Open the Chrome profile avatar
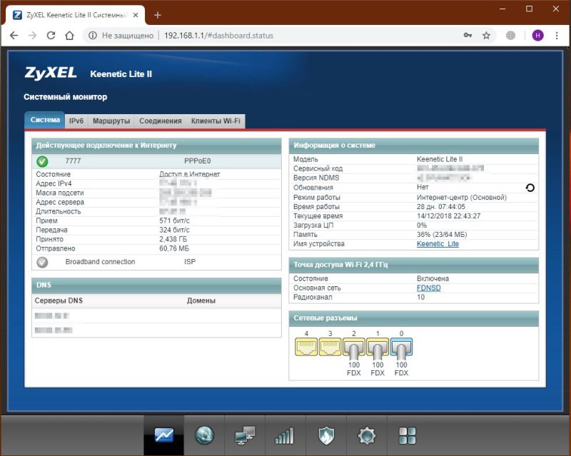 click(x=538, y=36)
